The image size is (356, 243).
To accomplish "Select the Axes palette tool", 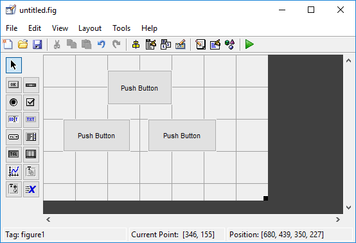I will [x=14, y=172].
